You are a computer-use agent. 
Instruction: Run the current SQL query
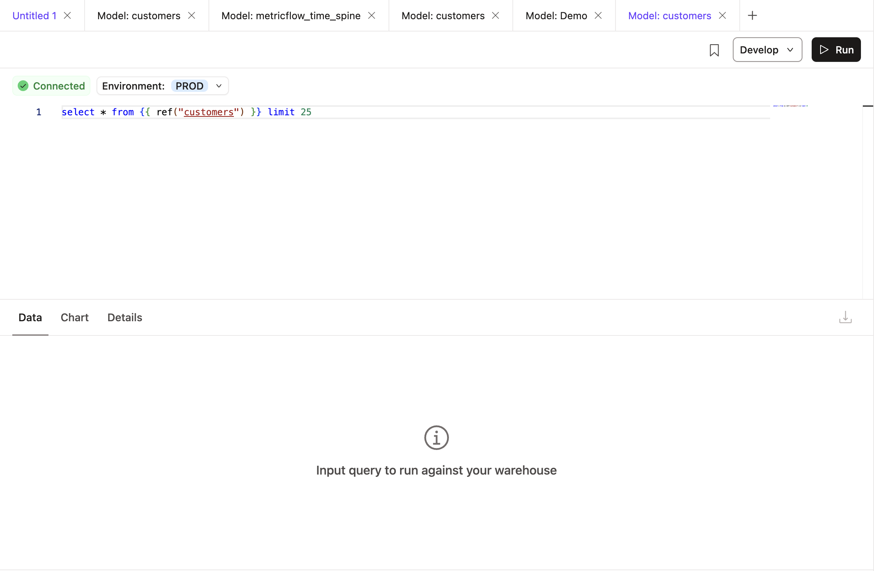point(836,50)
